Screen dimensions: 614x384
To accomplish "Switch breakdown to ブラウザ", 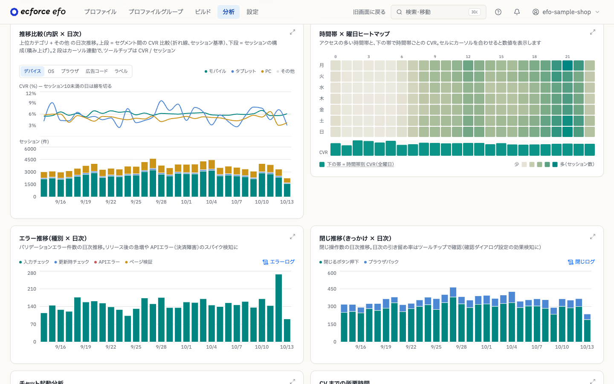I will [x=70, y=71].
